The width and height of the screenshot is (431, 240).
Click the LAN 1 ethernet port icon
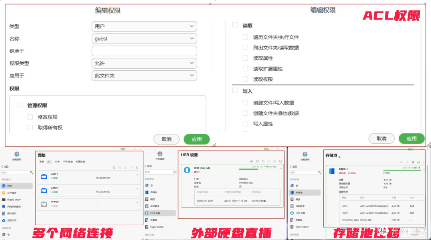click(x=44, y=177)
